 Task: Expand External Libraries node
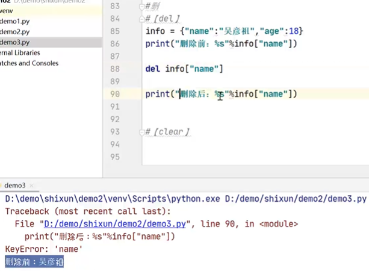(20, 53)
